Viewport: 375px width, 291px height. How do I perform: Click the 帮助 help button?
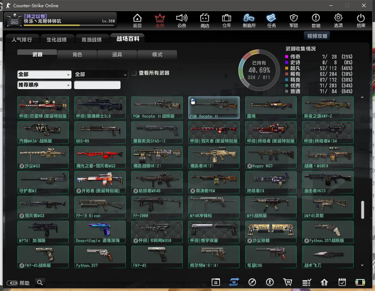point(18,283)
